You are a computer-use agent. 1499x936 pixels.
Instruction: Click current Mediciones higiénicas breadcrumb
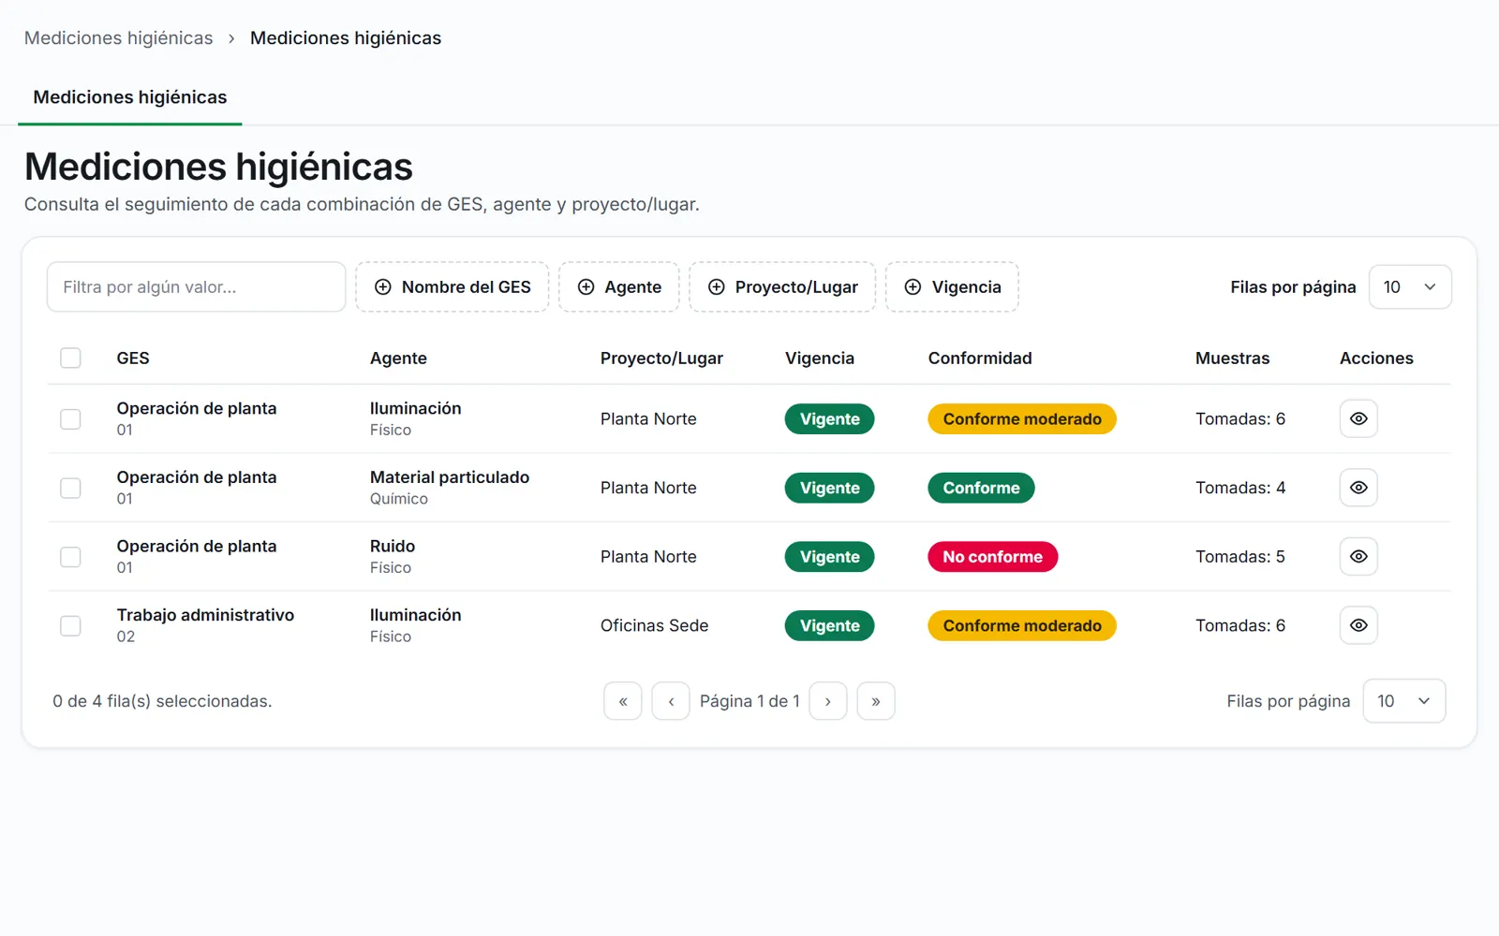(x=346, y=38)
